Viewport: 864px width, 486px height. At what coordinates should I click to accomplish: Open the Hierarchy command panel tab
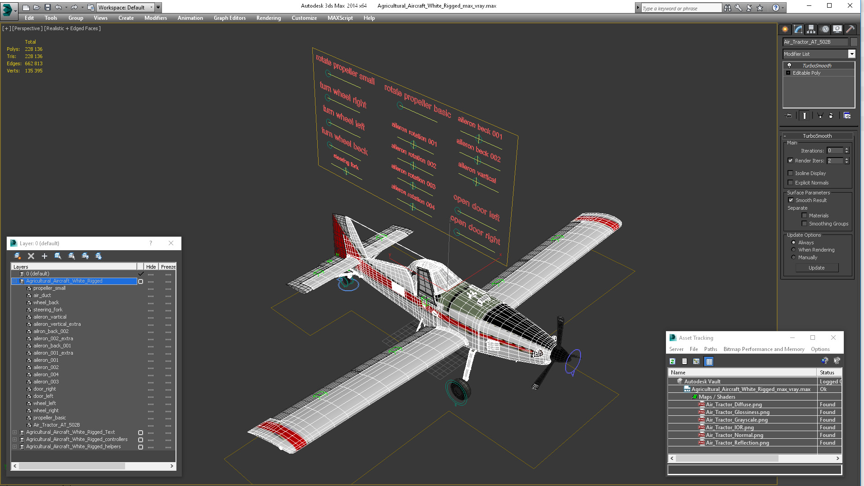coord(811,29)
